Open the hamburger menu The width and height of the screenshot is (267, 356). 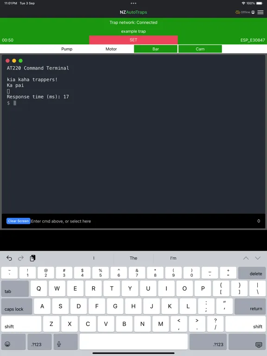tap(260, 12)
